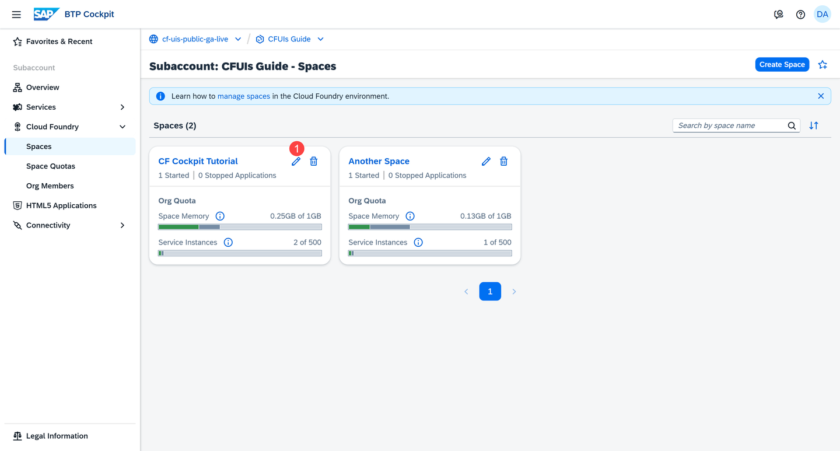The height and width of the screenshot is (451, 840).
Task: Click the 1 of 500 value
Action: [498, 242]
